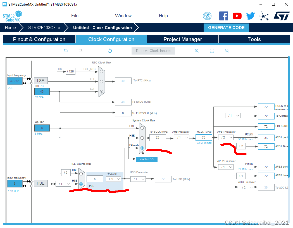Viewport: 293px width, 228px height.
Task: Select LSI radio in RTC Clock Mux
Action: [x=101, y=92]
